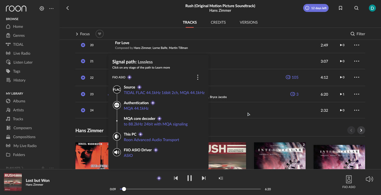Viewport: 381px width, 195px height.
Task: Play track 24
Action: point(83,110)
